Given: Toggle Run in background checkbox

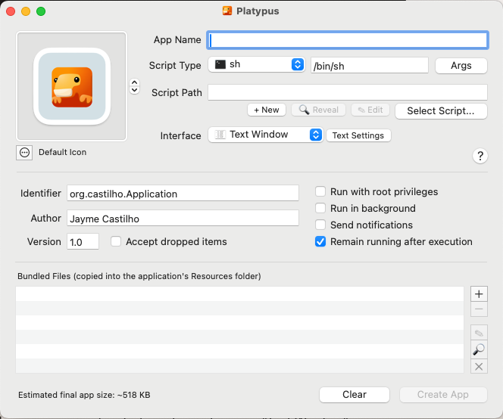Looking at the screenshot, I should 321,209.
